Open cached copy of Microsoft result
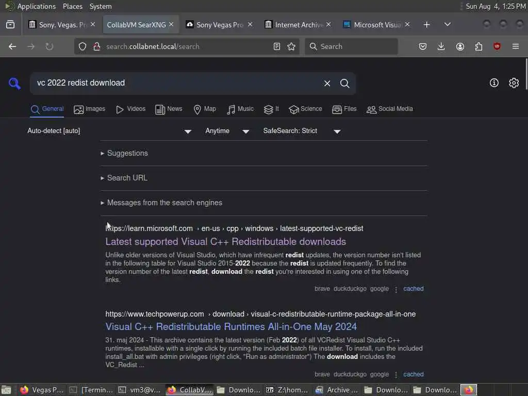The image size is (528, 396). coord(413,289)
